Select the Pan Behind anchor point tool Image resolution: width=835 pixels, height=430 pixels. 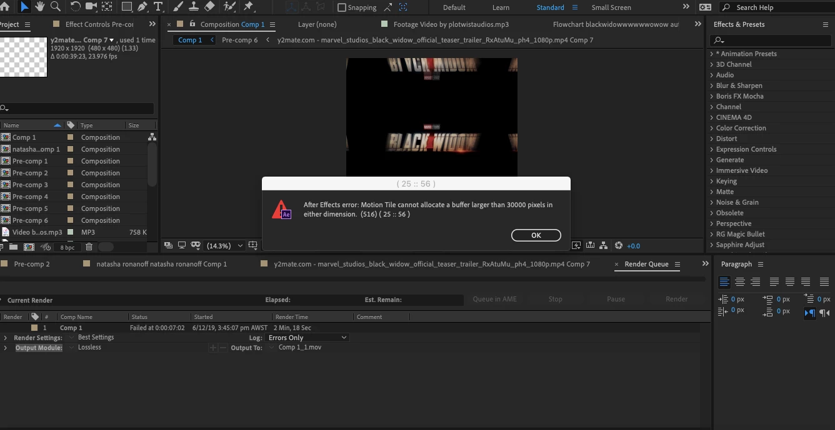coord(107,7)
